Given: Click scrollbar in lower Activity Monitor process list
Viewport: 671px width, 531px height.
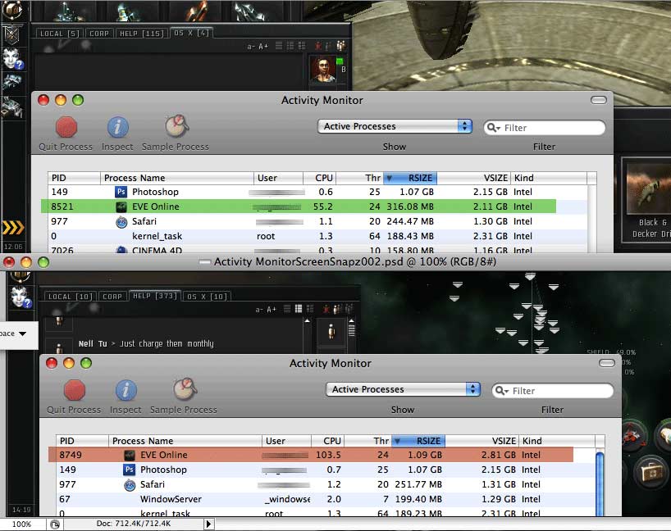Looking at the screenshot, I should point(600,483).
